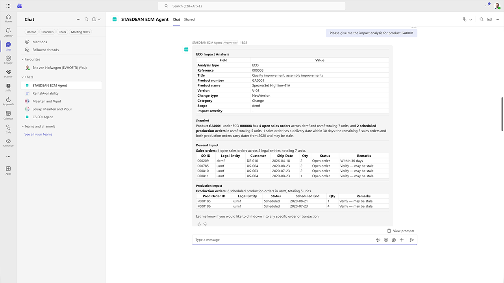Open Engage from the app rail

8,60
